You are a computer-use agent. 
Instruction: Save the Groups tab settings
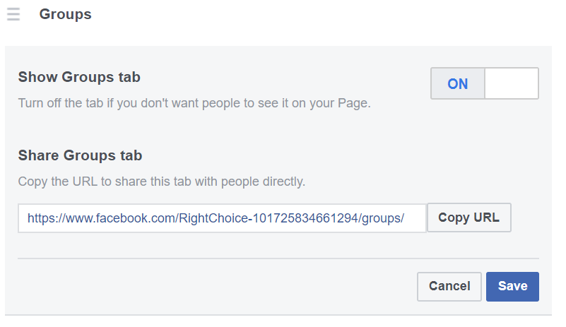coord(512,286)
